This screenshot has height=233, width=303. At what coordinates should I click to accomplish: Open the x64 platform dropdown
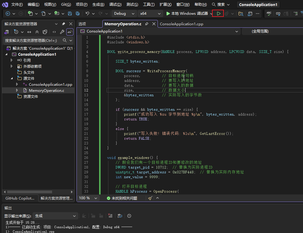151,14
